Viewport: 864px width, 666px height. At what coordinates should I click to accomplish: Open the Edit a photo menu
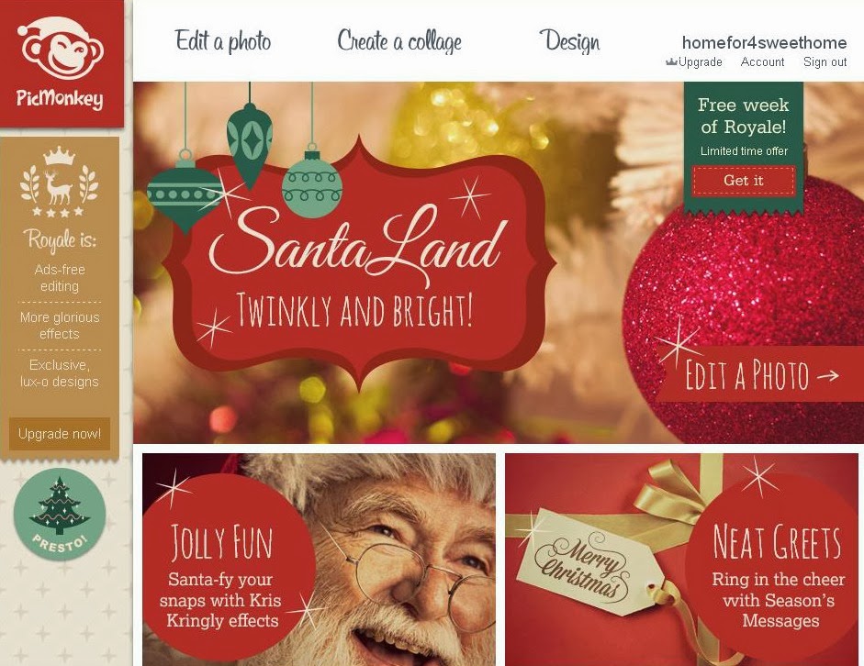coord(223,41)
